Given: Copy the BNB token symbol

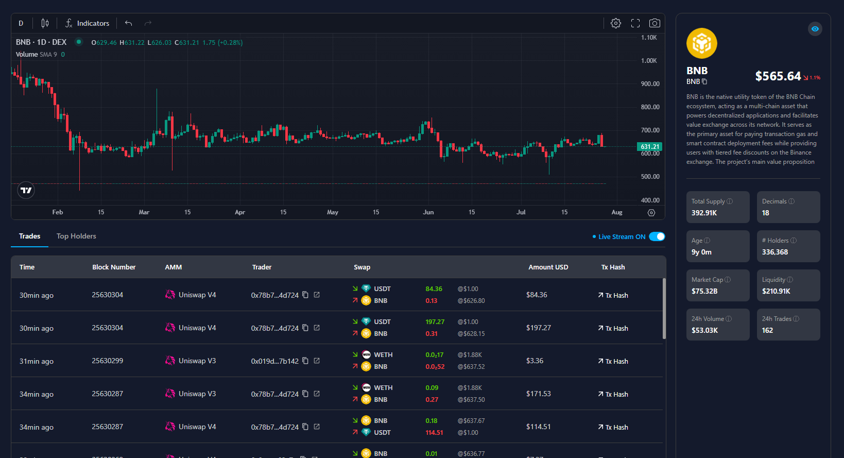Looking at the screenshot, I should (x=704, y=81).
